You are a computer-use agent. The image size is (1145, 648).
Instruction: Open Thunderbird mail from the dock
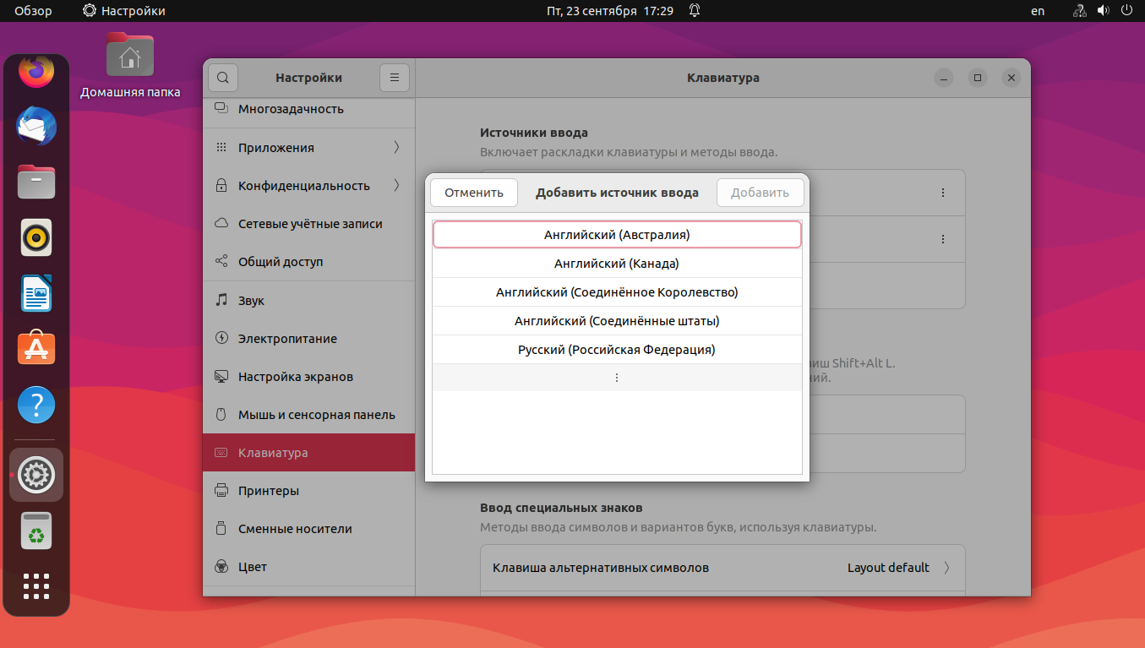click(x=36, y=127)
